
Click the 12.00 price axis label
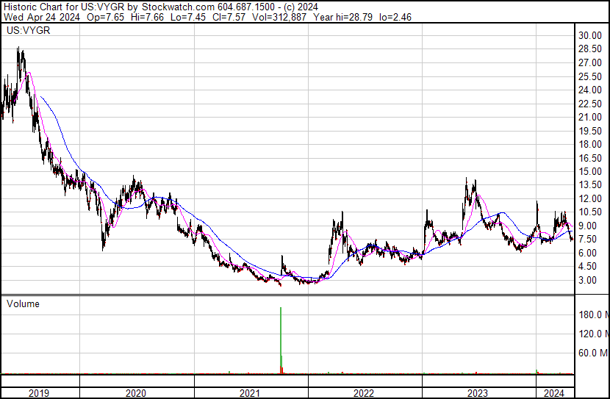point(590,198)
